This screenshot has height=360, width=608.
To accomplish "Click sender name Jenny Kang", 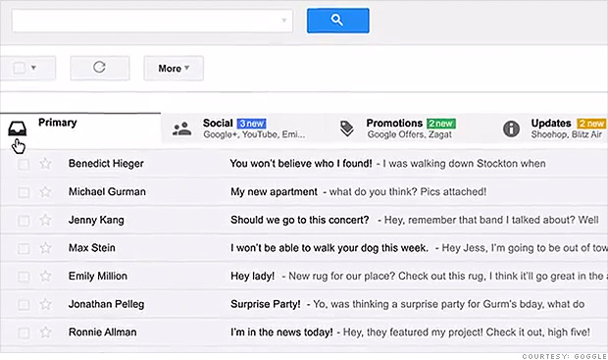I will coord(96,220).
